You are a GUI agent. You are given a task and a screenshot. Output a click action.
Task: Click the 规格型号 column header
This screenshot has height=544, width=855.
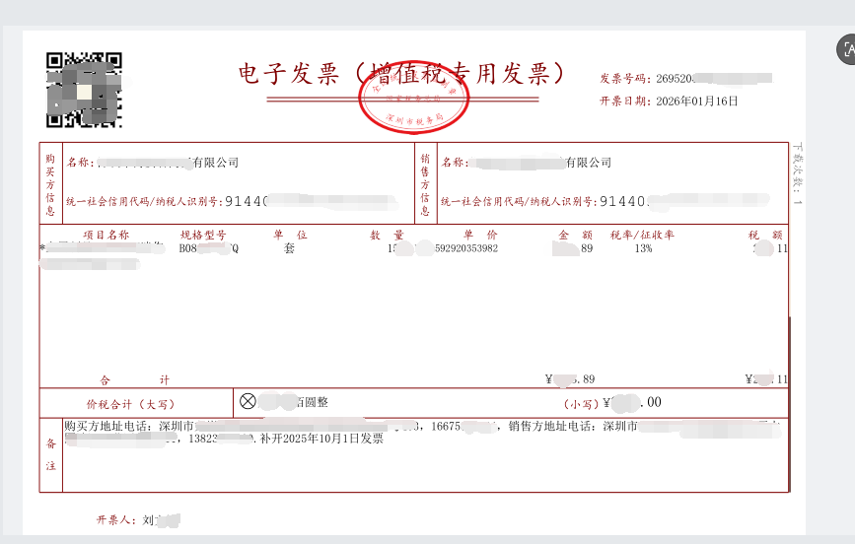[202, 236]
